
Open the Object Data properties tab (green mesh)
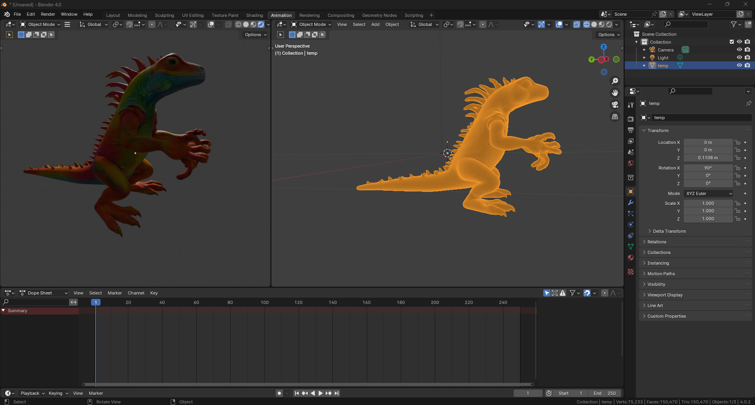tap(631, 247)
